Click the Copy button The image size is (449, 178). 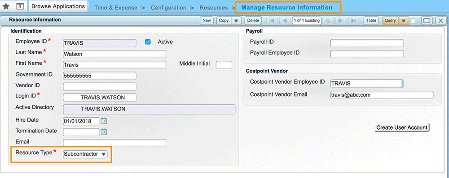pyautogui.click(x=224, y=21)
